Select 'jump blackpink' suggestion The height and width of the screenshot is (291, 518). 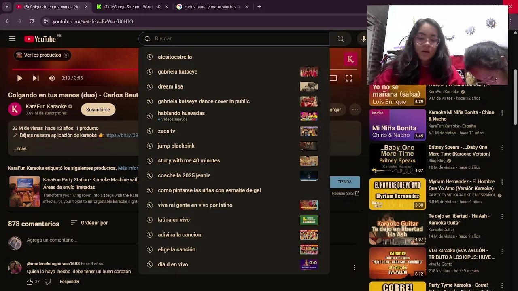(234, 146)
